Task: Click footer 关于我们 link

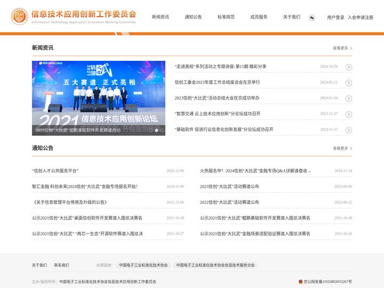Action: tap(39, 265)
